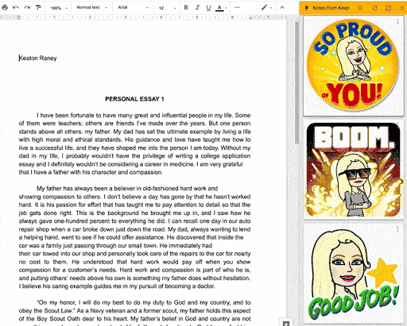Image resolution: width=407 pixels, height=326 pixels.
Task: Click the document vertical scrollbar
Action: click(297, 82)
